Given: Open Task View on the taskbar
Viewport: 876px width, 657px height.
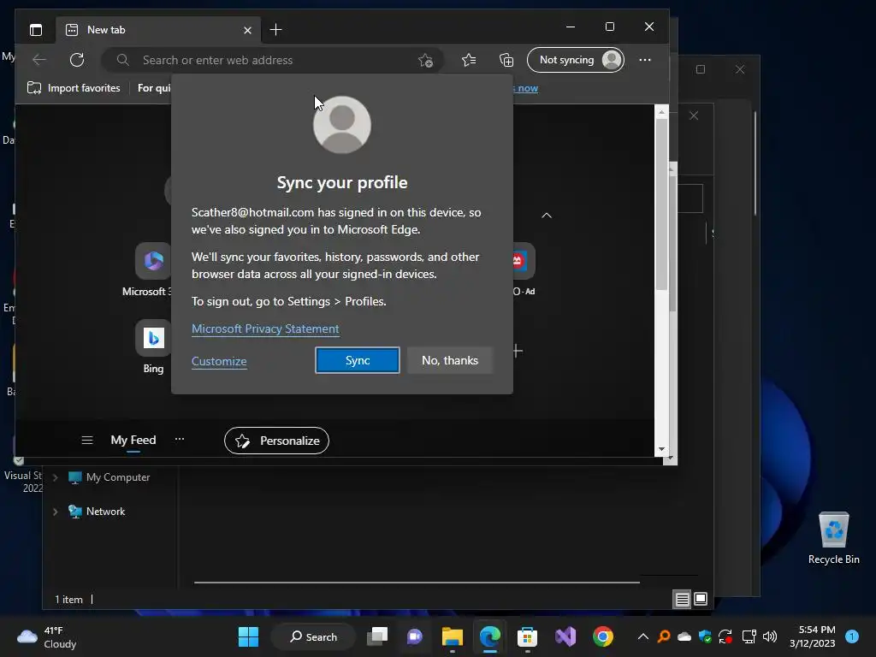Looking at the screenshot, I should pos(377,636).
